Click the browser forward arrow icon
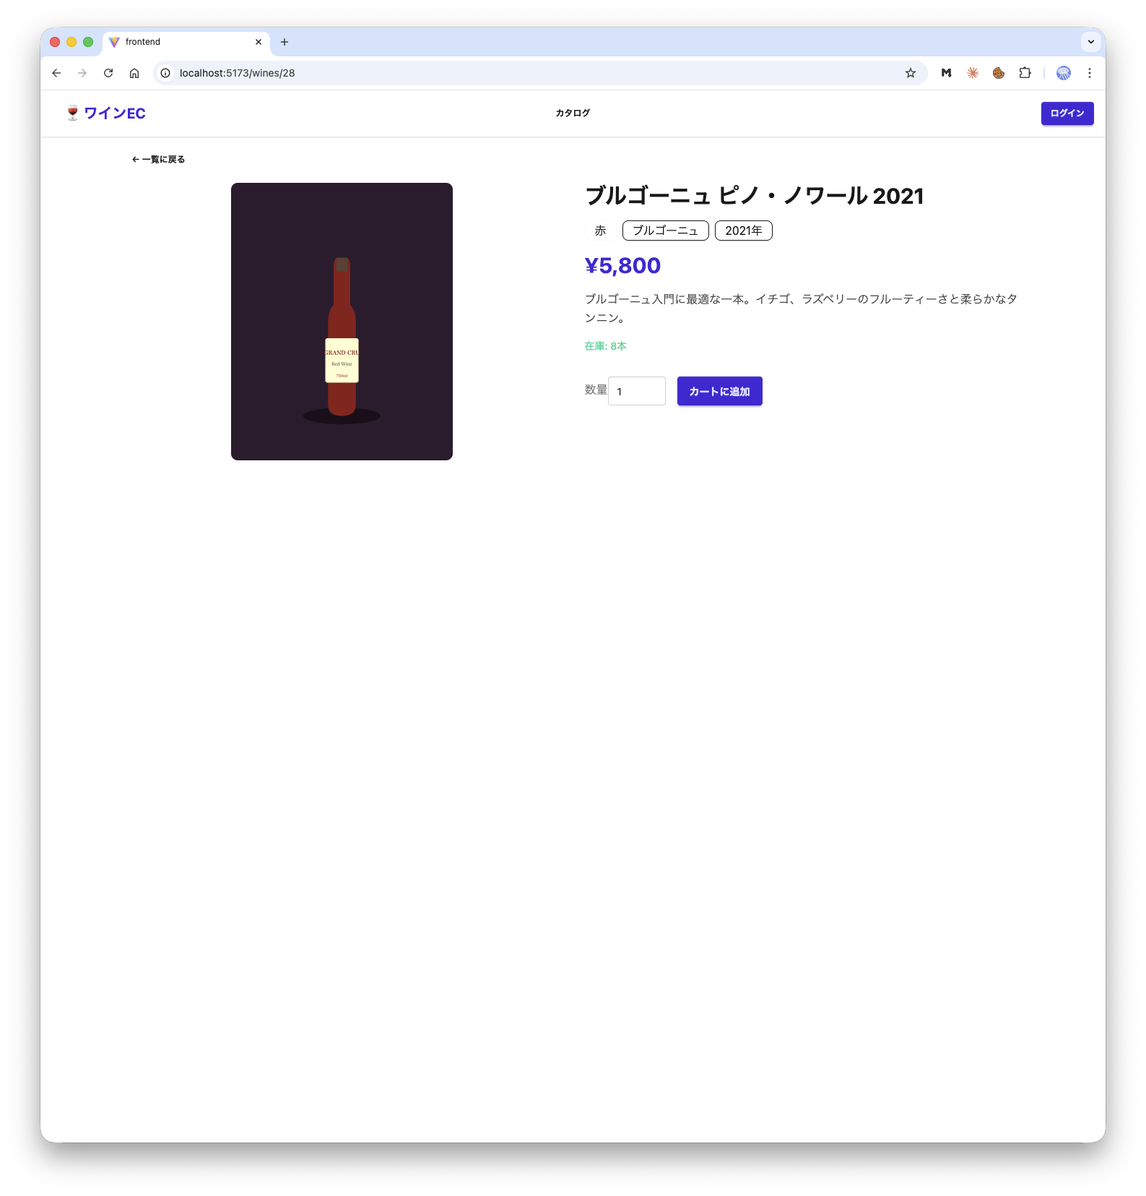 coord(82,73)
